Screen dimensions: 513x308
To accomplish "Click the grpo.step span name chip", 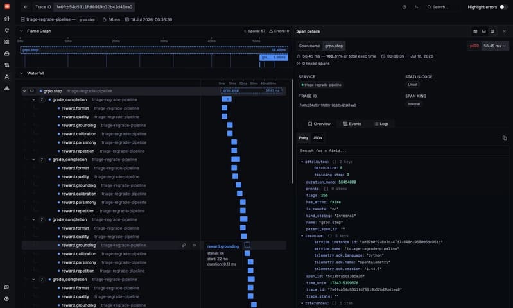I will pos(334,46).
